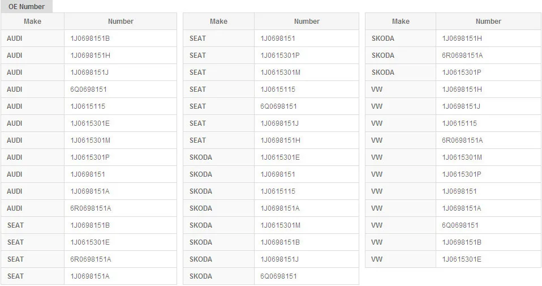542x286 pixels.
Task: Click VW number 6Q0698151
Action: click(460, 225)
